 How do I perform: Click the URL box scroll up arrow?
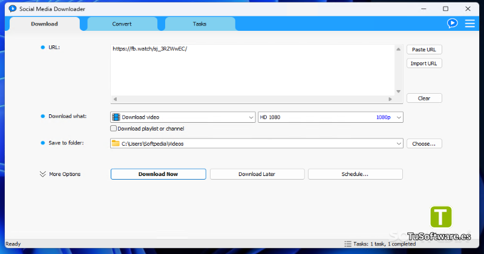coord(399,49)
